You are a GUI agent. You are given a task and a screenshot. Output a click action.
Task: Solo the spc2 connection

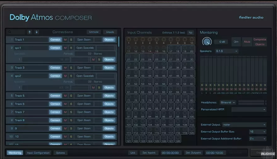pos(71,76)
